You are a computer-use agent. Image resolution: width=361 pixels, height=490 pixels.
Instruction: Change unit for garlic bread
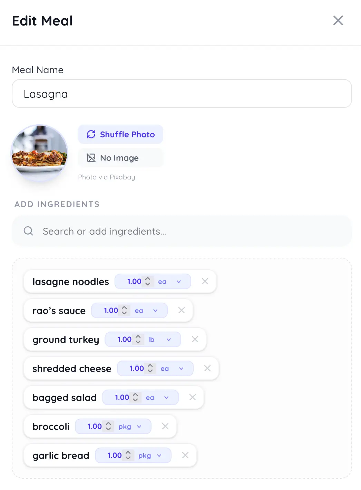pos(150,455)
